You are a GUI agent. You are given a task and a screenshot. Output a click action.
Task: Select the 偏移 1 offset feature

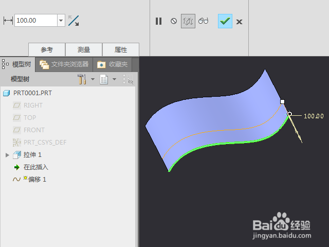(x=37, y=180)
